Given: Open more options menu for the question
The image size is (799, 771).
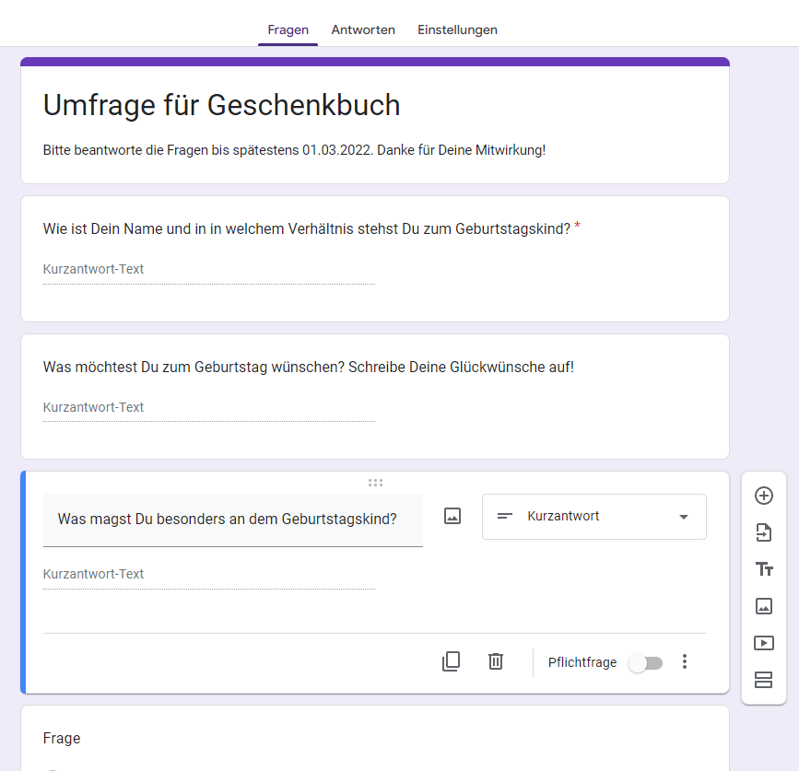Looking at the screenshot, I should coord(685,661).
